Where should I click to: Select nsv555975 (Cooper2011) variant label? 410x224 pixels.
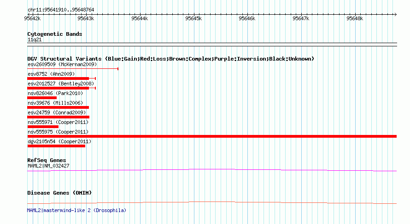point(58,132)
